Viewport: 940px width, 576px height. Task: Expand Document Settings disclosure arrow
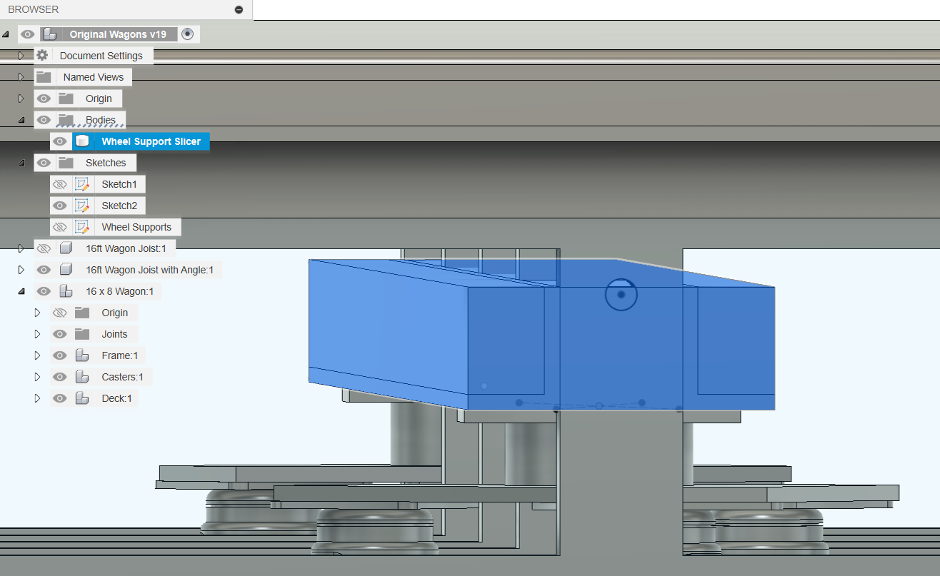[x=21, y=55]
